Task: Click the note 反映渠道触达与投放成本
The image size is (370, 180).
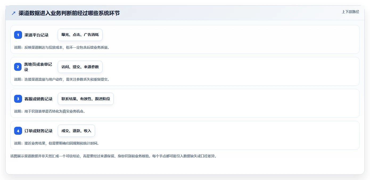Action: 62,47
